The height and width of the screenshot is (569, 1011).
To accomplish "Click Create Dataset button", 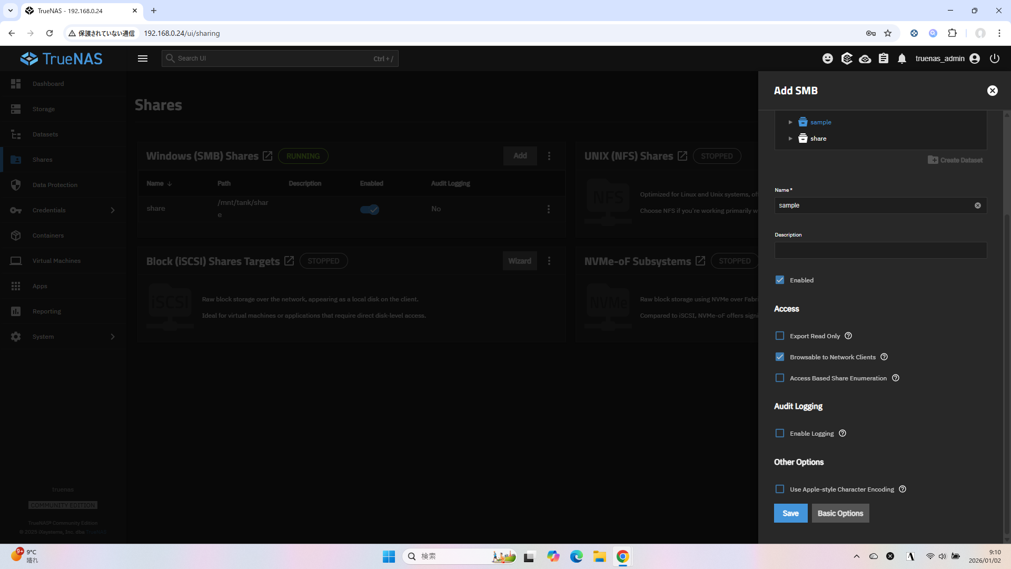I will coord(955,160).
